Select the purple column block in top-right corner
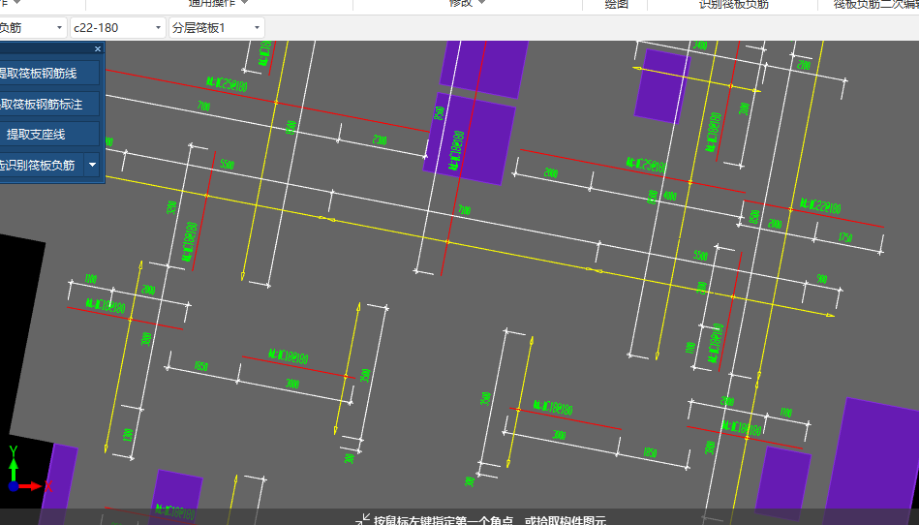This screenshot has width=919, height=525. (x=663, y=85)
